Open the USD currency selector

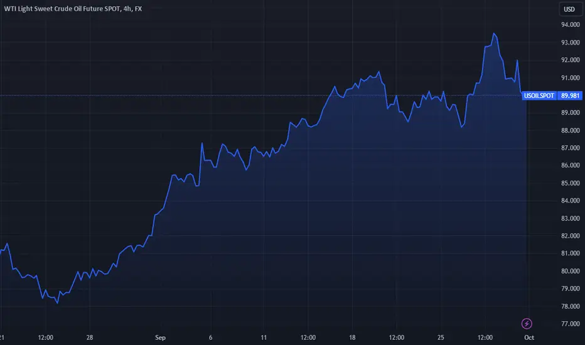[x=570, y=9]
